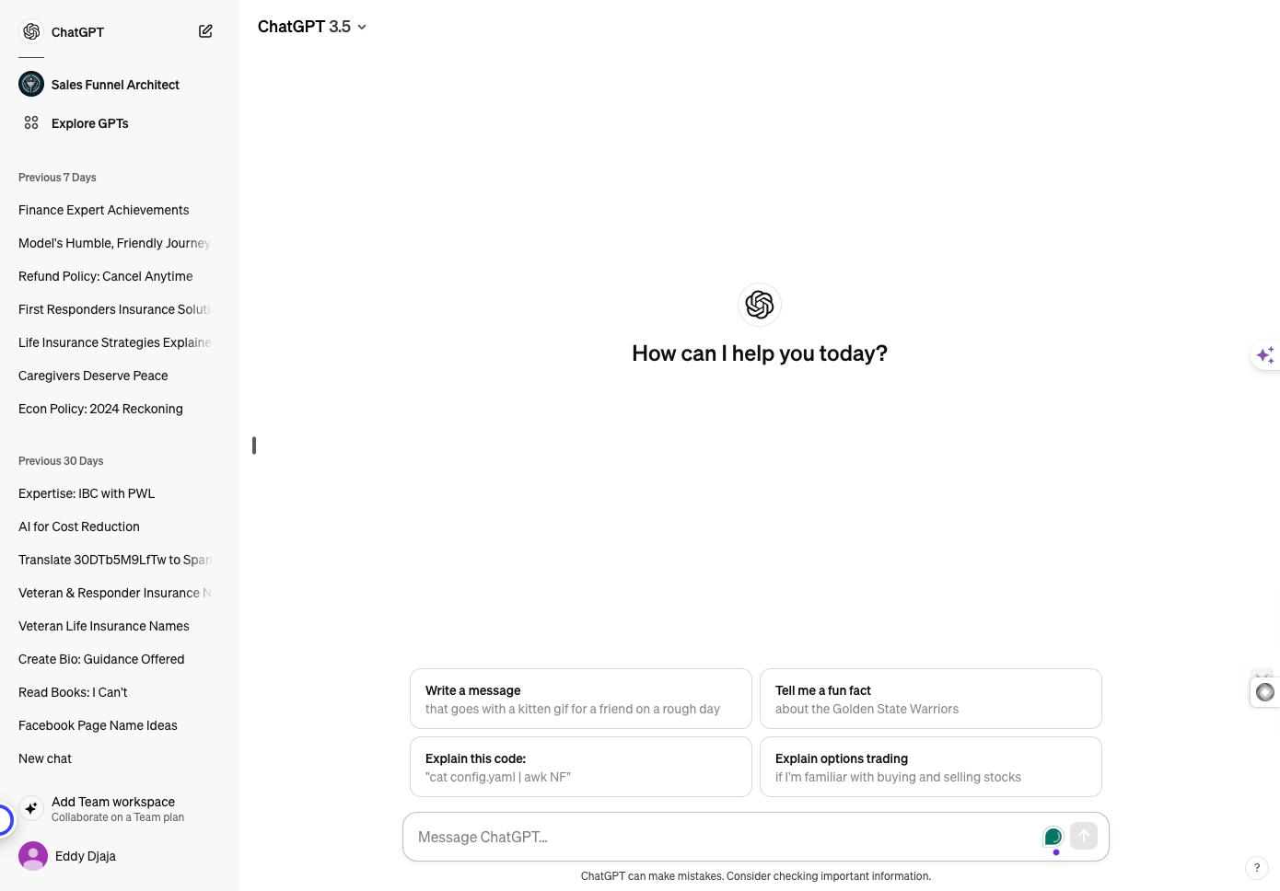Click the send message arrow button
Screen dimensions: 1280x891
[x=1084, y=836]
